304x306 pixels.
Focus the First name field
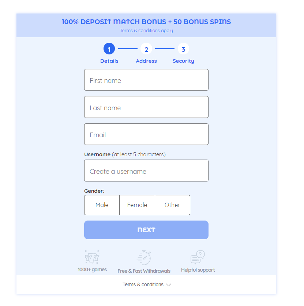146,80
